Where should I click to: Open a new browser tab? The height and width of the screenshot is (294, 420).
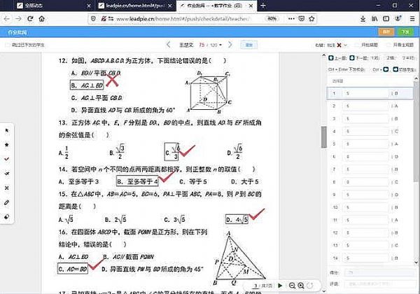click(263, 6)
